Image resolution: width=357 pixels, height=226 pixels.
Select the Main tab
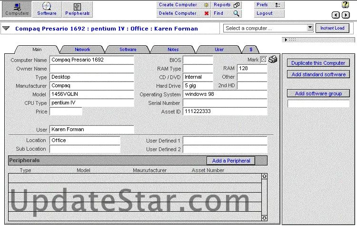click(37, 50)
